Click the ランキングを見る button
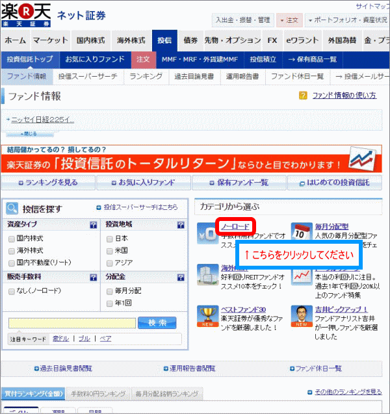390x414 pixels. tap(48, 183)
